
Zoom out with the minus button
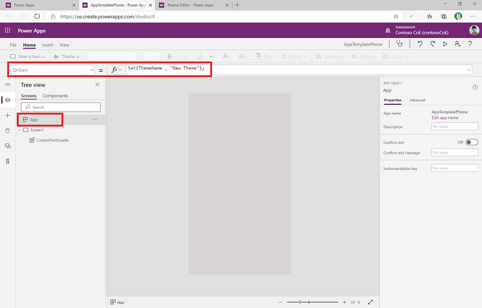(280, 302)
